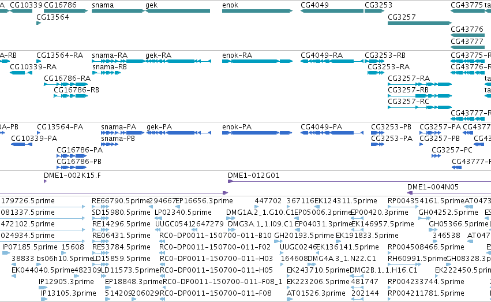The image size is (491, 302).
Task: Select the CG16786 gene label
Action: (60, 5)
